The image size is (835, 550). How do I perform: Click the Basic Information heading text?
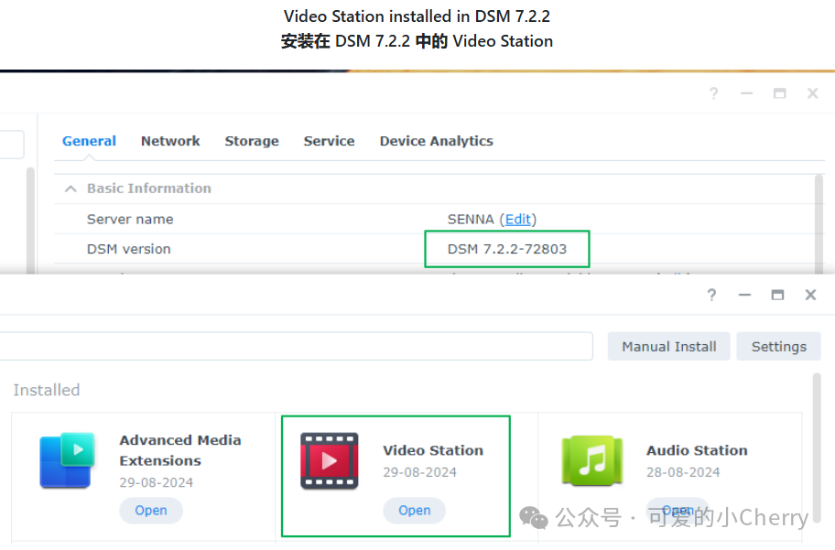coord(149,189)
